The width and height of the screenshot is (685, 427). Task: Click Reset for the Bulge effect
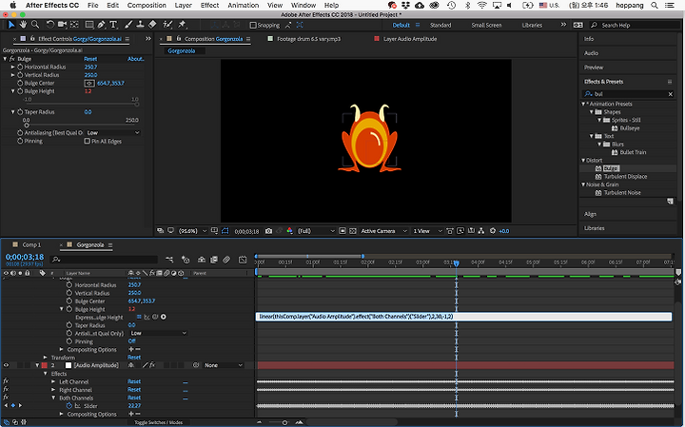(90, 59)
